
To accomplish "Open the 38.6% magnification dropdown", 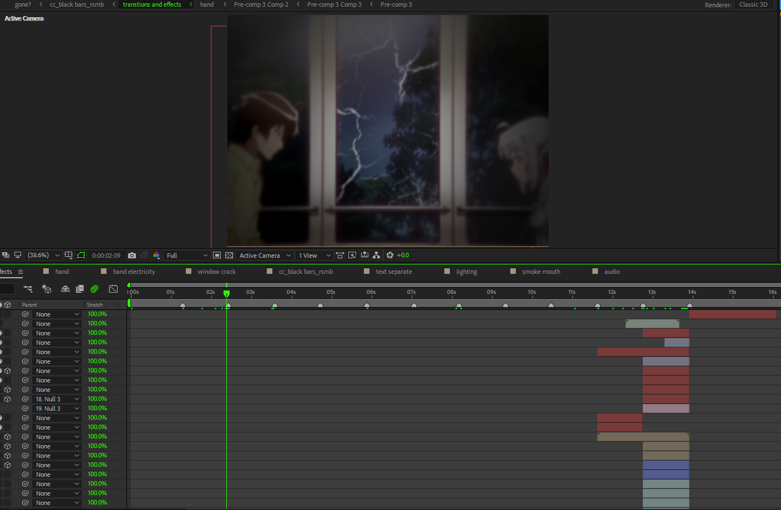I will pyautogui.click(x=43, y=255).
